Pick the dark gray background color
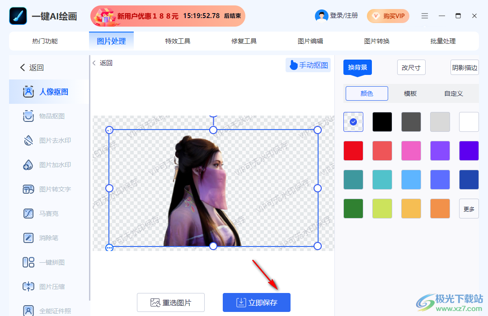Image resolution: width=488 pixels, height=316 pixels. click(411, 122)
